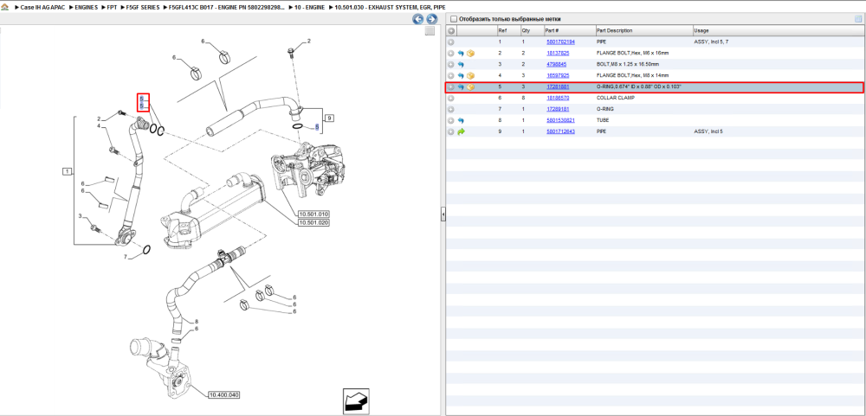
Task: Click the add-all circle in table header
Action: point(451,31)
